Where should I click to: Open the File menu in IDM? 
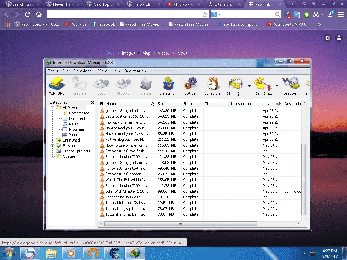pos(65,71)
